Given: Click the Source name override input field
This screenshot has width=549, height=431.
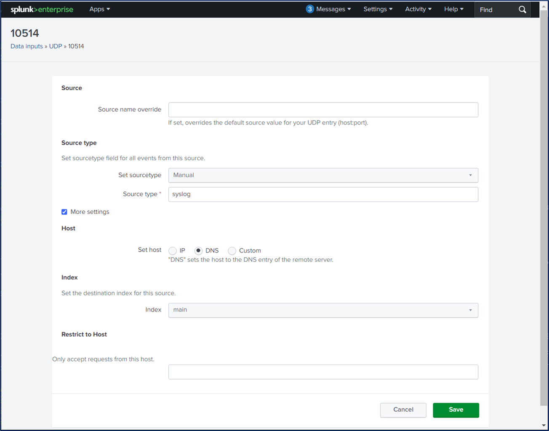Looking at the screenshot, I should [323, 109].
